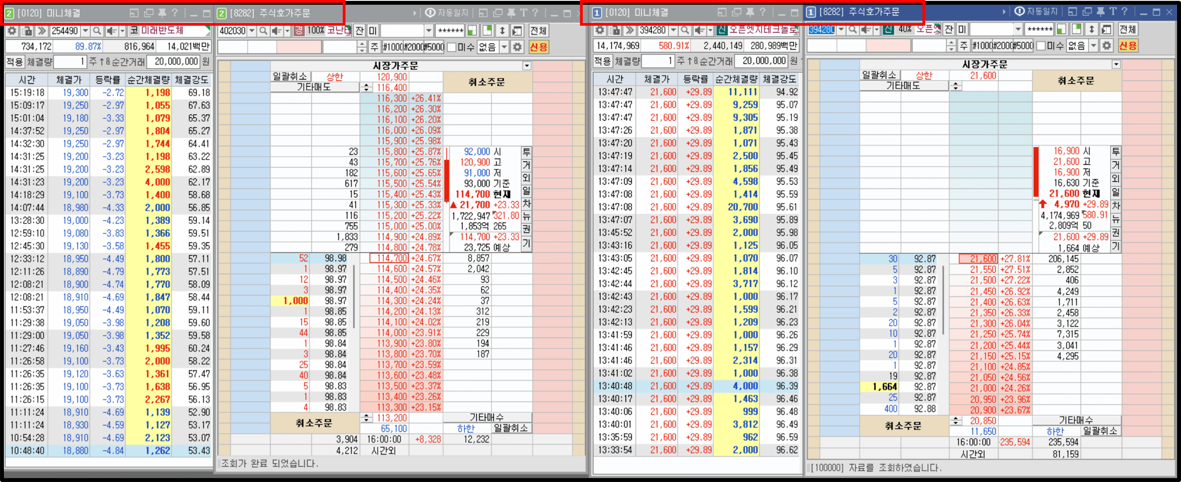Image resolution: width=1181 pixels, height=482 pixels.
Task: Open order settings gear next to 신용 on right
Action: click(1106, 45)
